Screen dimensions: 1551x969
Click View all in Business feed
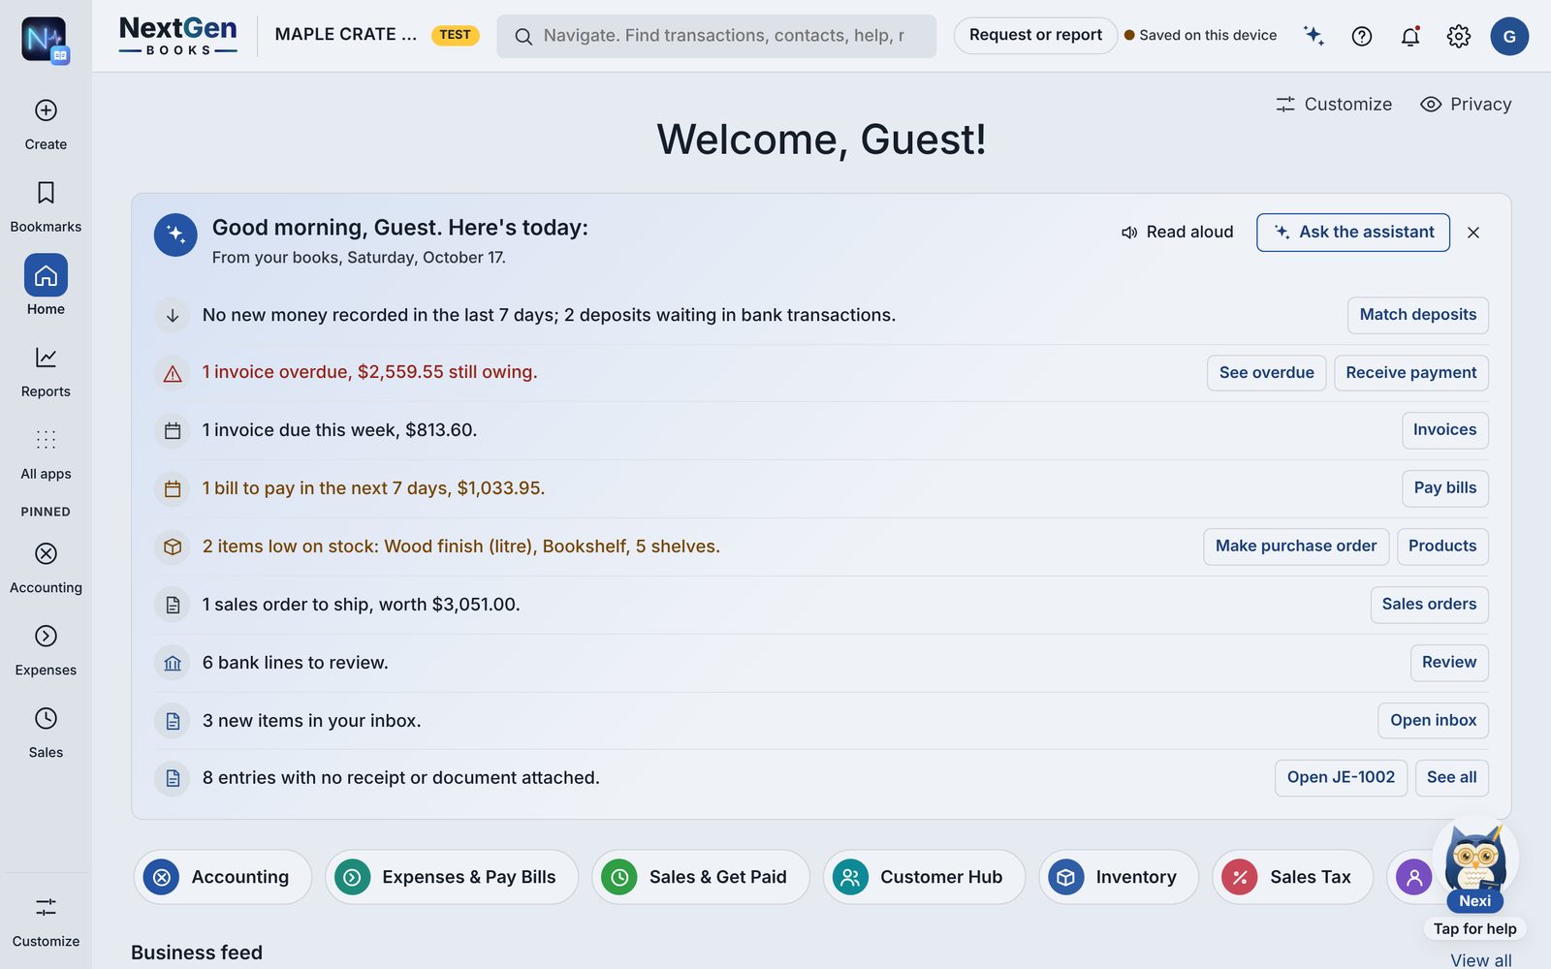(1480, 959)
